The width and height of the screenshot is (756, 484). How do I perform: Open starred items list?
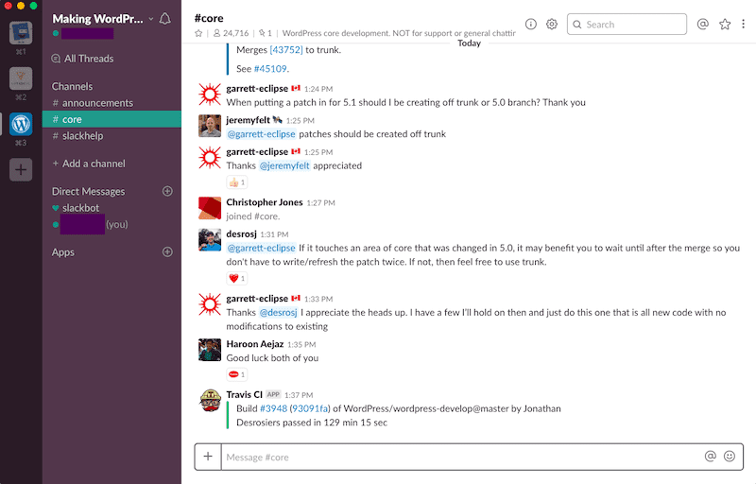pos(725,25)
